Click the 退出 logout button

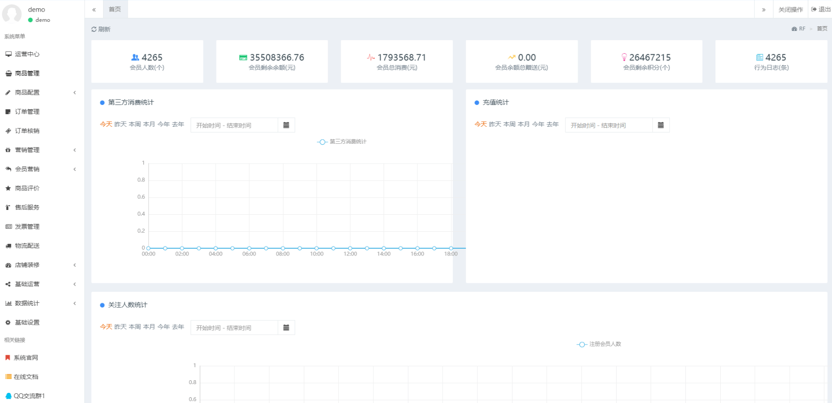pyautogui.click(x=820, y=9)
